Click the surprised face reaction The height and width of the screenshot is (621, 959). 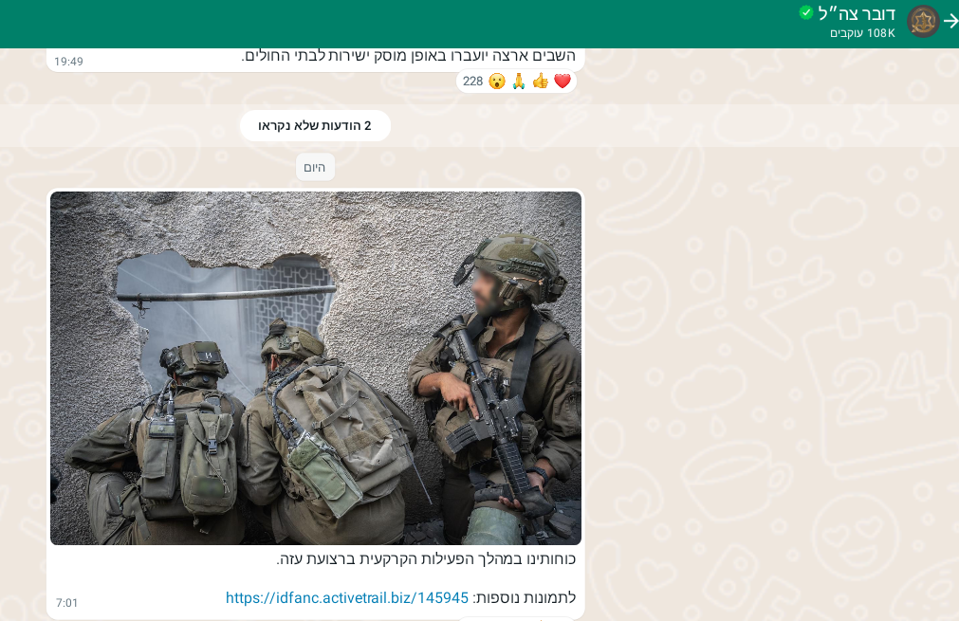[497, 82]
